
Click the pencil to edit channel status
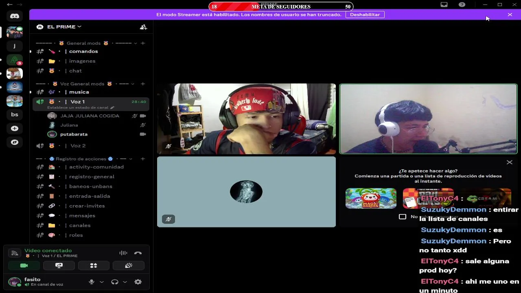112,107
